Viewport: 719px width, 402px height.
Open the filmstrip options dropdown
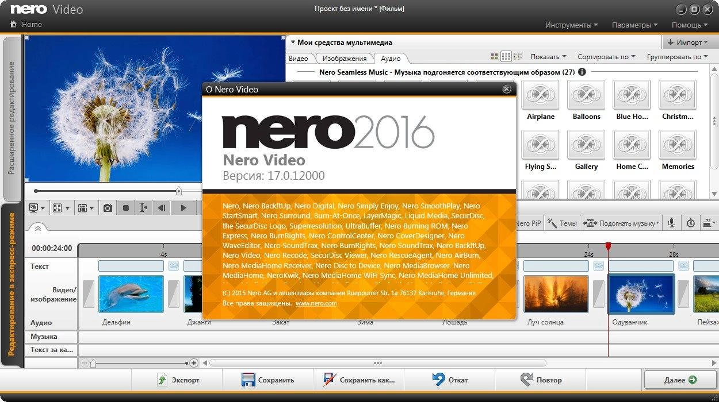click(x=710, y=223)
